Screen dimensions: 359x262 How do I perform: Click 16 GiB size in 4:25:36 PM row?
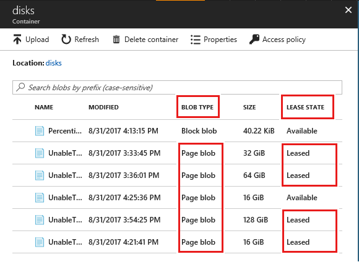253,198
